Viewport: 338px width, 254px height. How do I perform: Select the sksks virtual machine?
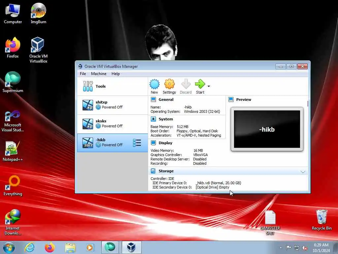[x=113, y=124]
